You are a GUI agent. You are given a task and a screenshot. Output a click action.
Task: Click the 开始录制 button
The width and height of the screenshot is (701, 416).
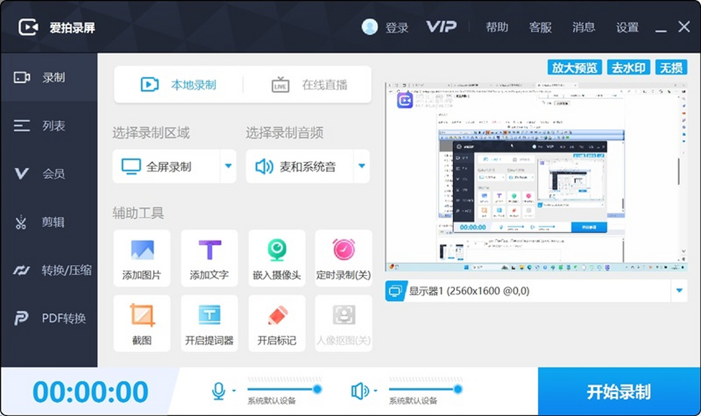point(619,391)
